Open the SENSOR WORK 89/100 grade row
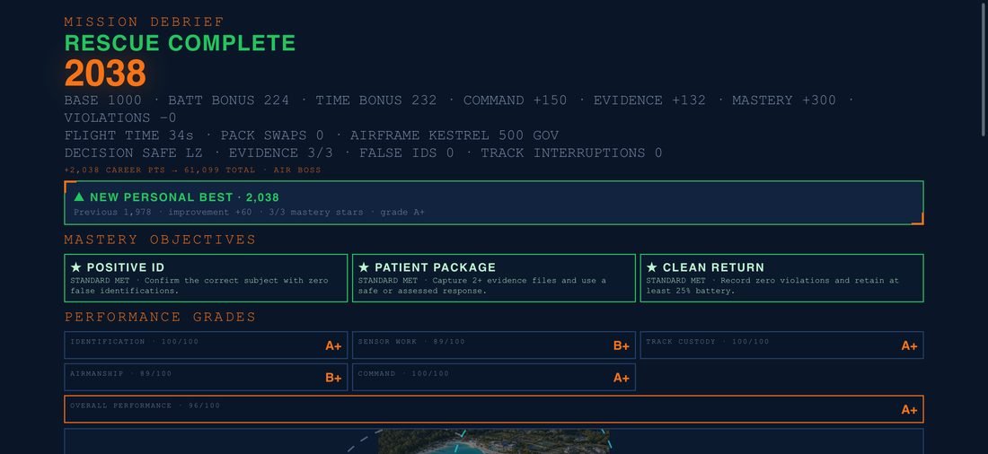 [x=494, y=345]
